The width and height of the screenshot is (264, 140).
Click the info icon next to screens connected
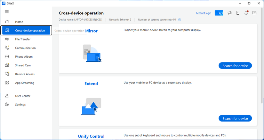[x=180, y=20]
